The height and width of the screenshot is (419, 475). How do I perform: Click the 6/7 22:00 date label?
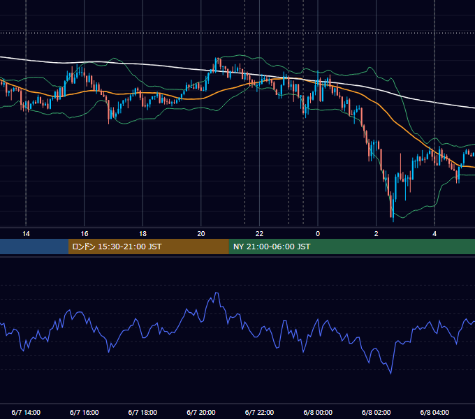pos(259,412)
